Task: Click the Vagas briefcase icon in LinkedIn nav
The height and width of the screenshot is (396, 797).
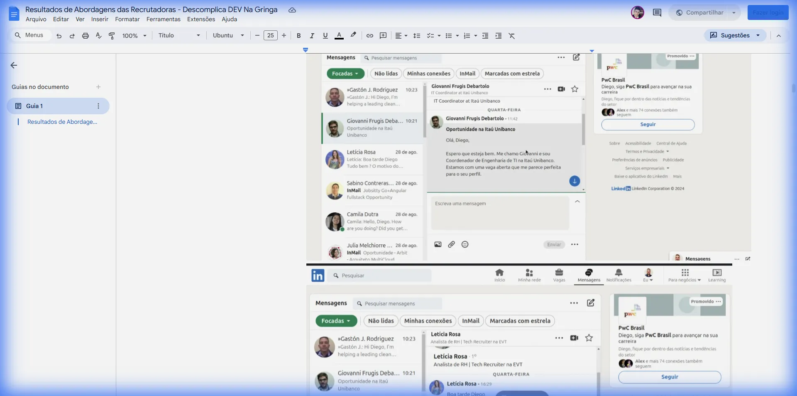Action: 559,275
